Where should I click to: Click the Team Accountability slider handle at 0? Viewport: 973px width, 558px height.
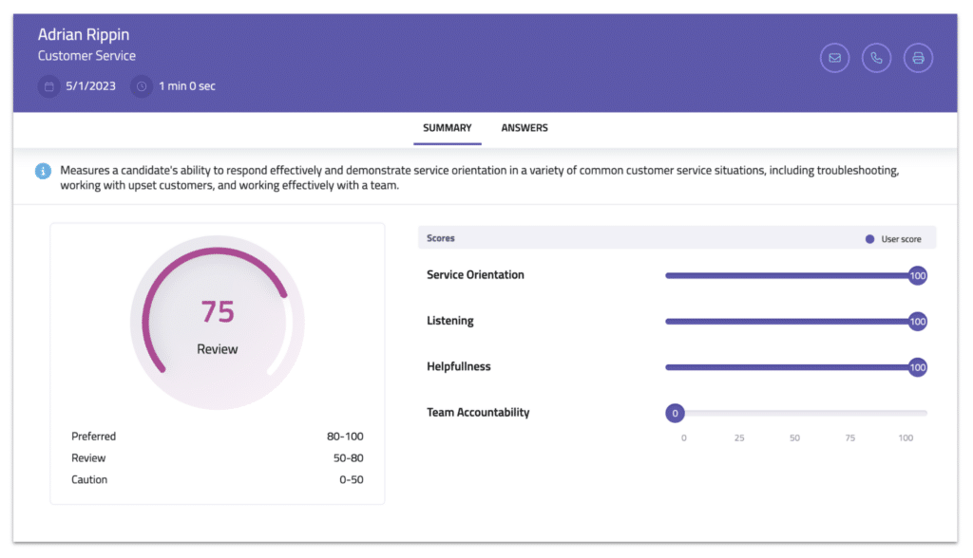[676, 413]
